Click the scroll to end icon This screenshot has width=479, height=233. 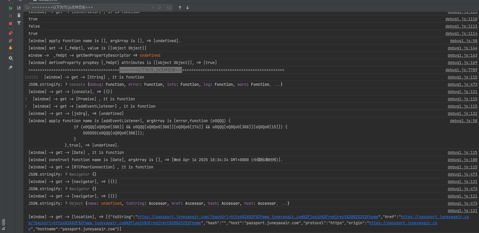pos(19,8)
